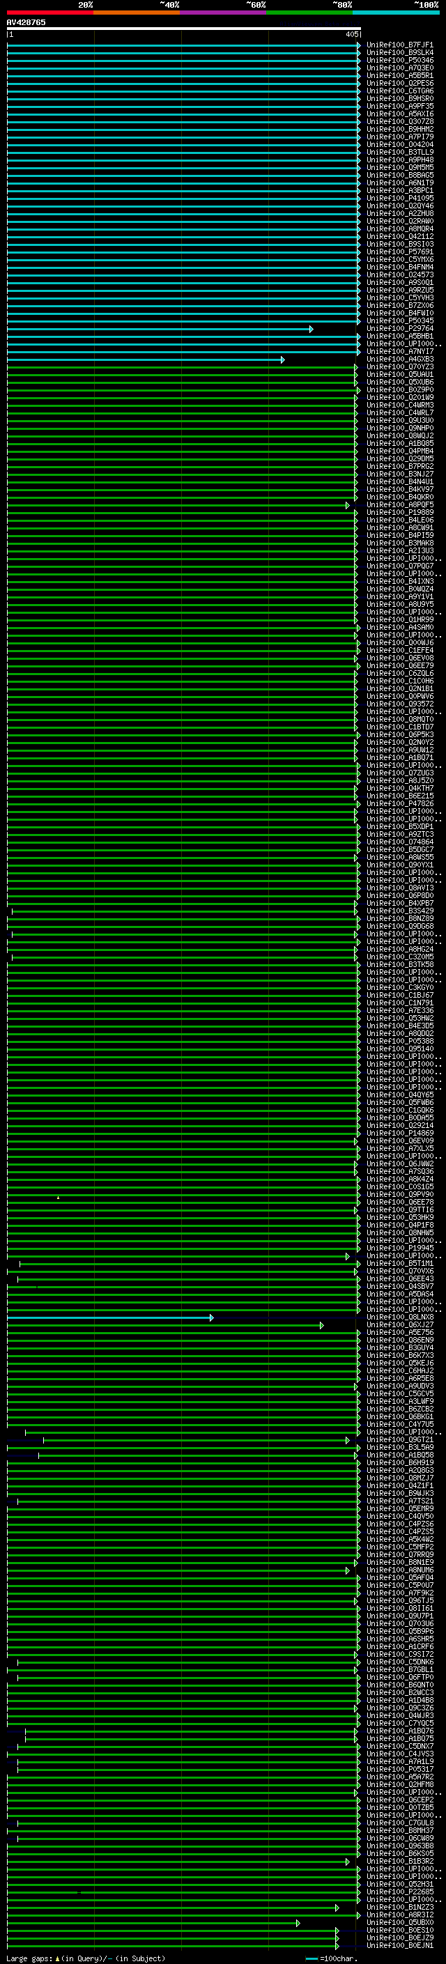This screenshot has width=446, height=1964.
Task: Select the UniRef100_Q307Z8 label
Action: (x=400, y=121)
